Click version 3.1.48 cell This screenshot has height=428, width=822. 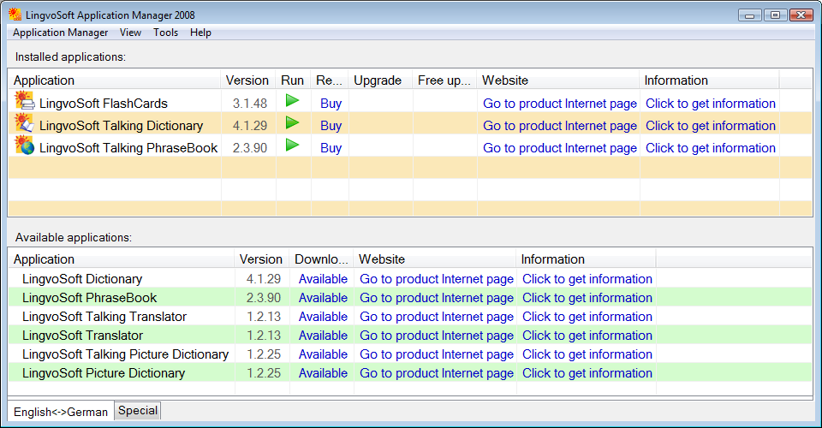(250, 104)
